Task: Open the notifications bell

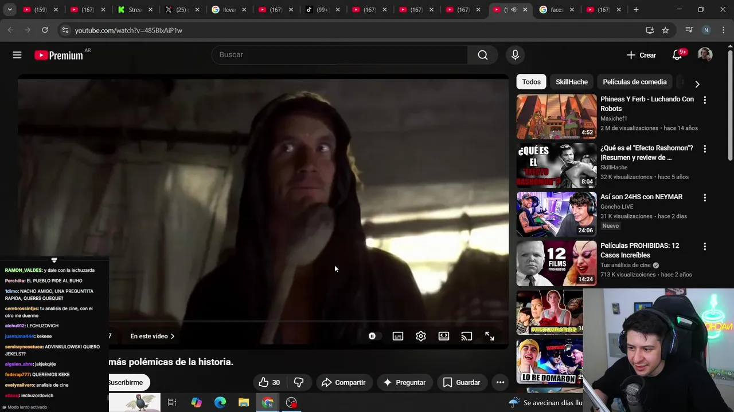Action: [x=677, y=55]
